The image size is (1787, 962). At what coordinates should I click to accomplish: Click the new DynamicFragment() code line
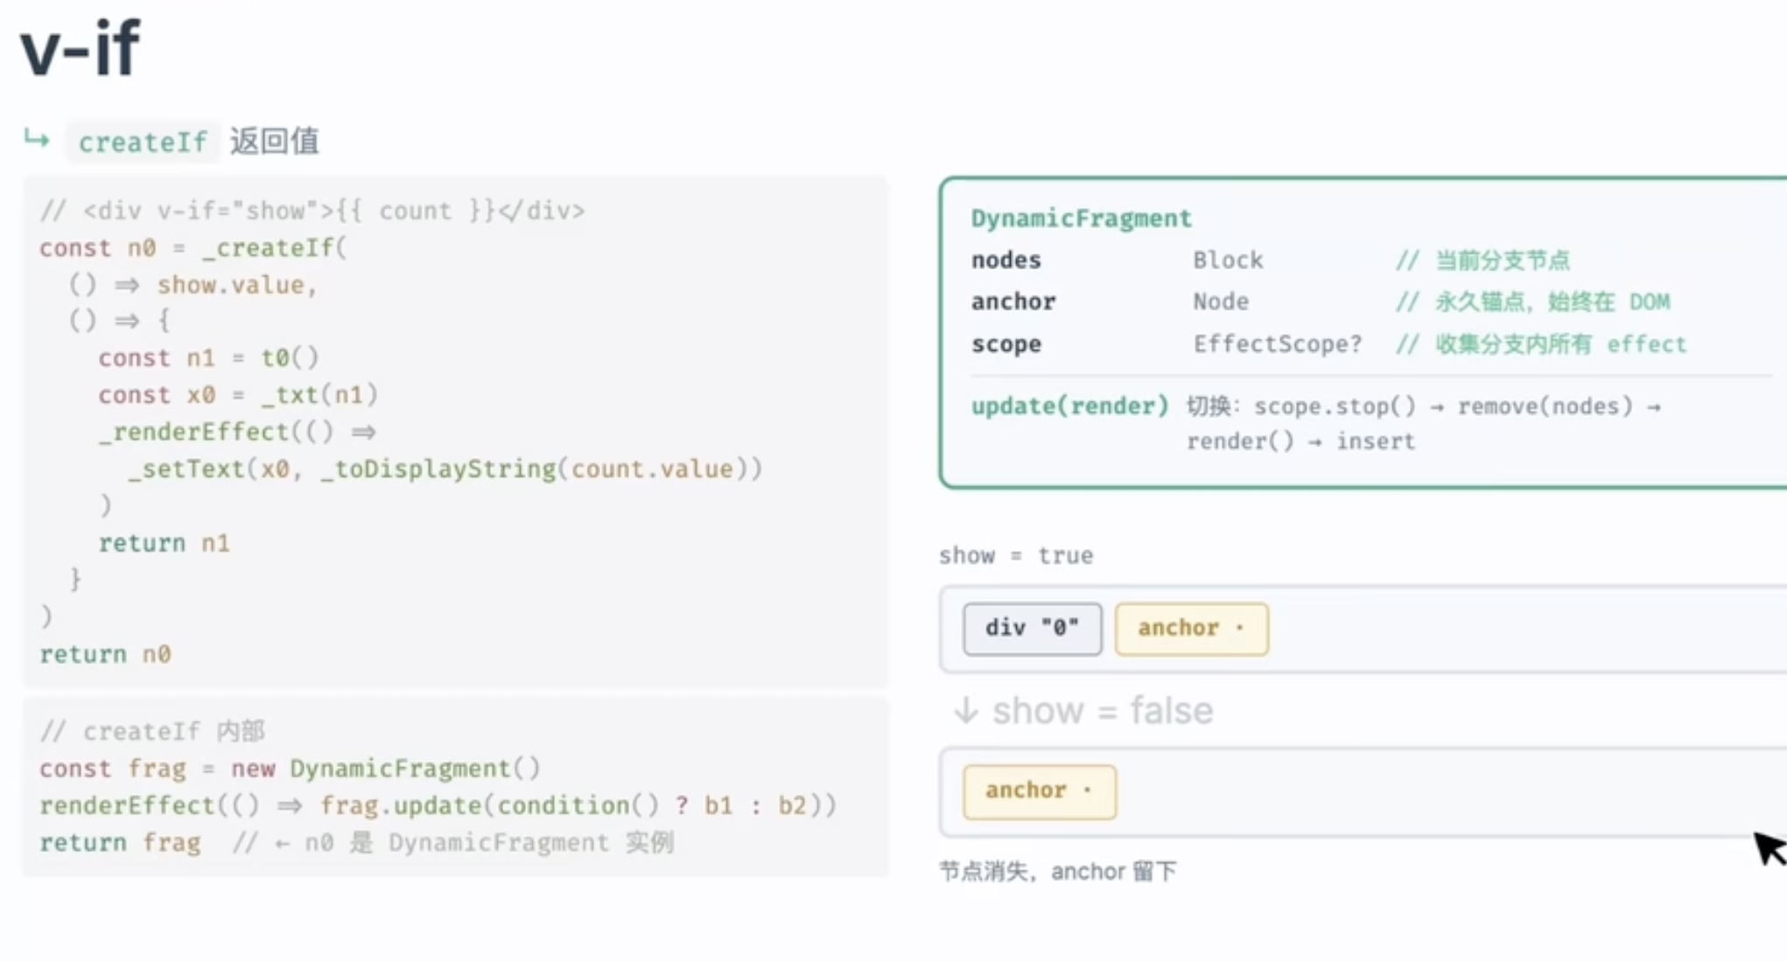tap(290, 768)
